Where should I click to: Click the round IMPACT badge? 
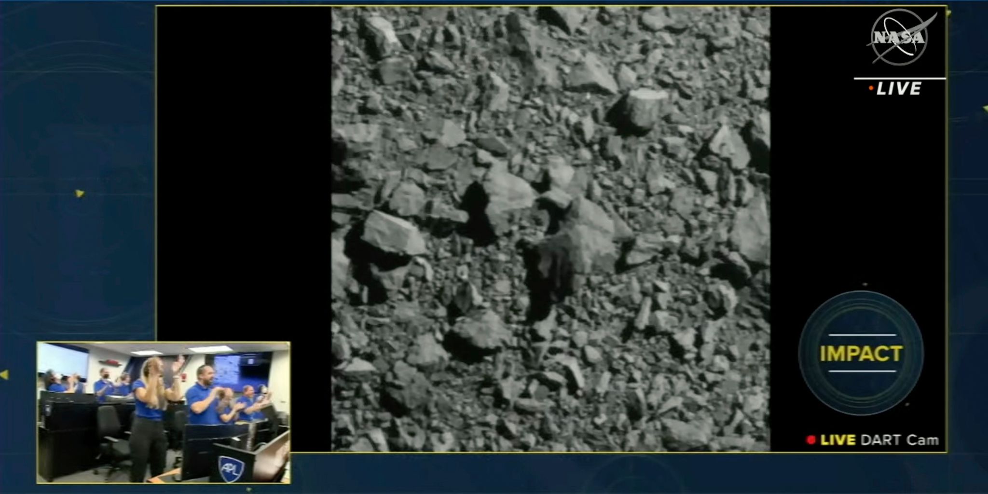[861, 353]
